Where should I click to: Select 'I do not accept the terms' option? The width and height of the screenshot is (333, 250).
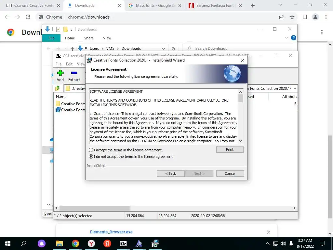91,157
